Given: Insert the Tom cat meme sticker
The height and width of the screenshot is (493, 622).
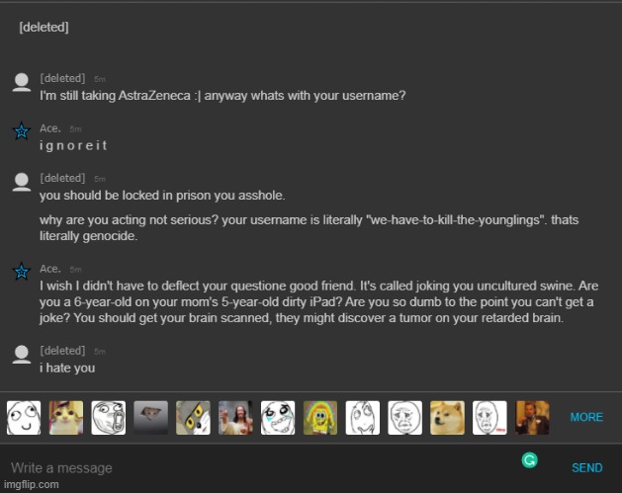Looking at the screenshot, I should pos(193,418).
